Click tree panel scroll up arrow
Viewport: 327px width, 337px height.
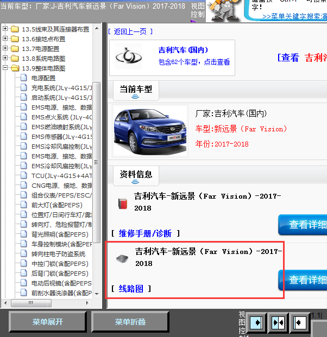click(x=97, y=28)
